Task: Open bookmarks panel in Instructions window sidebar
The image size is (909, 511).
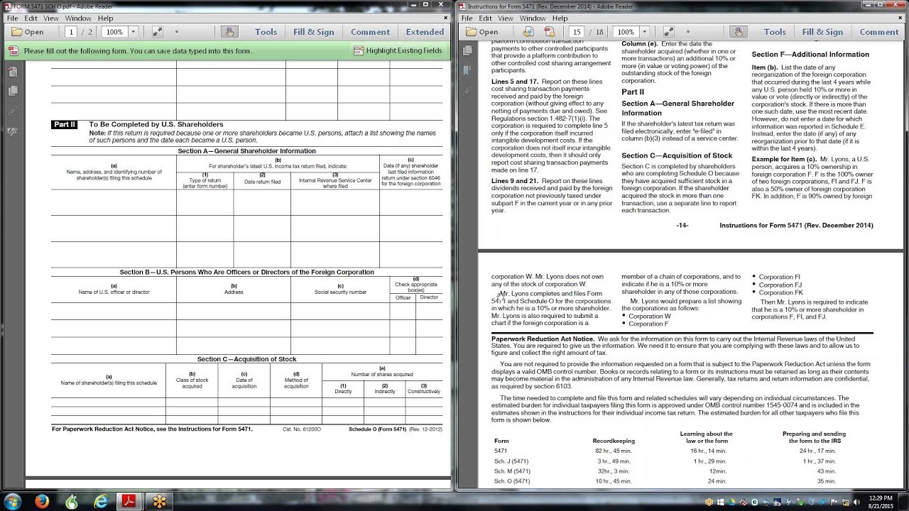Action: (467, 71)
